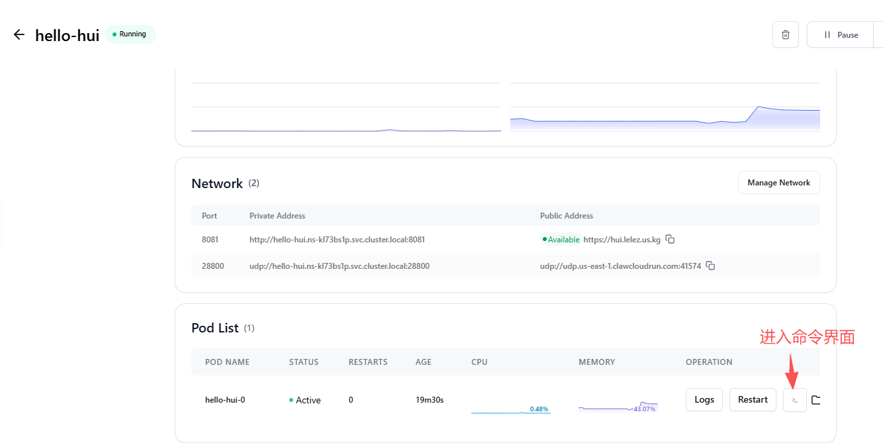This screenshot has height=447, width=883.
Task: Restart the hello-hui-0 pod
Action: [753, 400]
